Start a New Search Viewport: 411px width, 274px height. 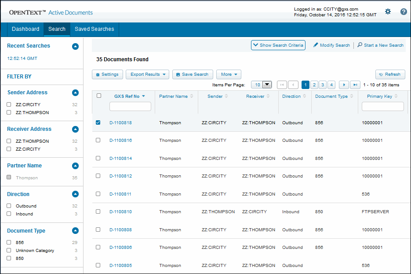pyautogui.click(x=380, y=45)
